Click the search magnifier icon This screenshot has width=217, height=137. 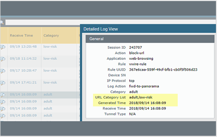2,22
